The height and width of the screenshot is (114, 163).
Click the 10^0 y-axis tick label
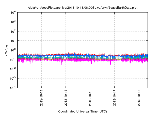tap(13, 50)
